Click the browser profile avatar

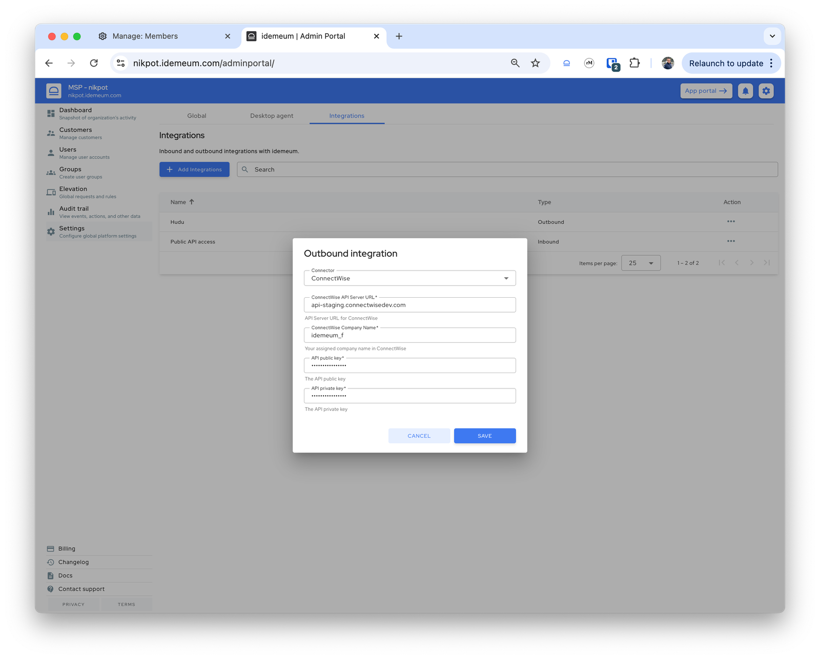coord(668,63)
